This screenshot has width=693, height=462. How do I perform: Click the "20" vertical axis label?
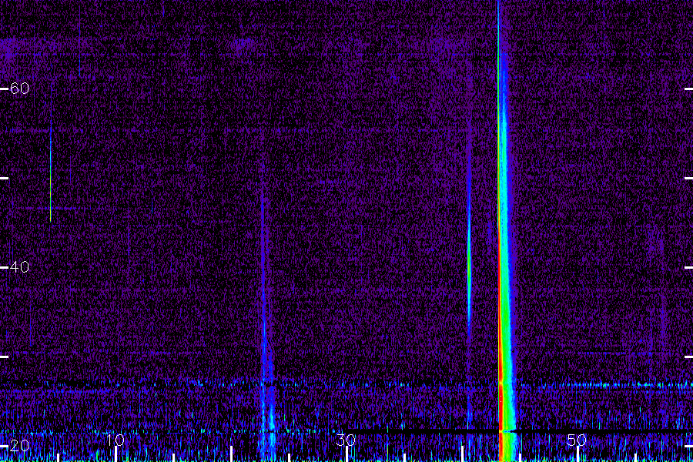(x=19, y=445)
